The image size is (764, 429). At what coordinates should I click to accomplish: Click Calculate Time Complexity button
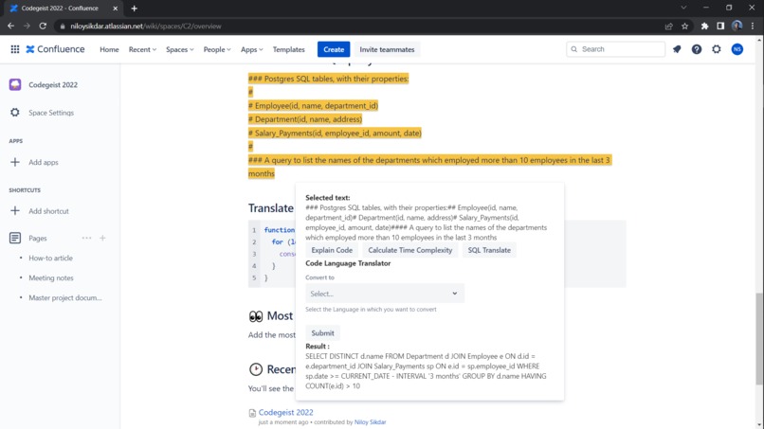click(409, 250)
